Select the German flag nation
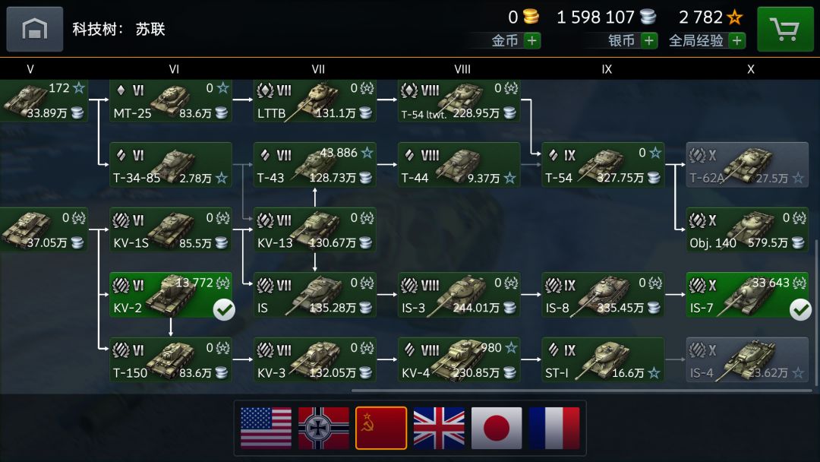The image size is (820, 462). [x=323, y=428]
